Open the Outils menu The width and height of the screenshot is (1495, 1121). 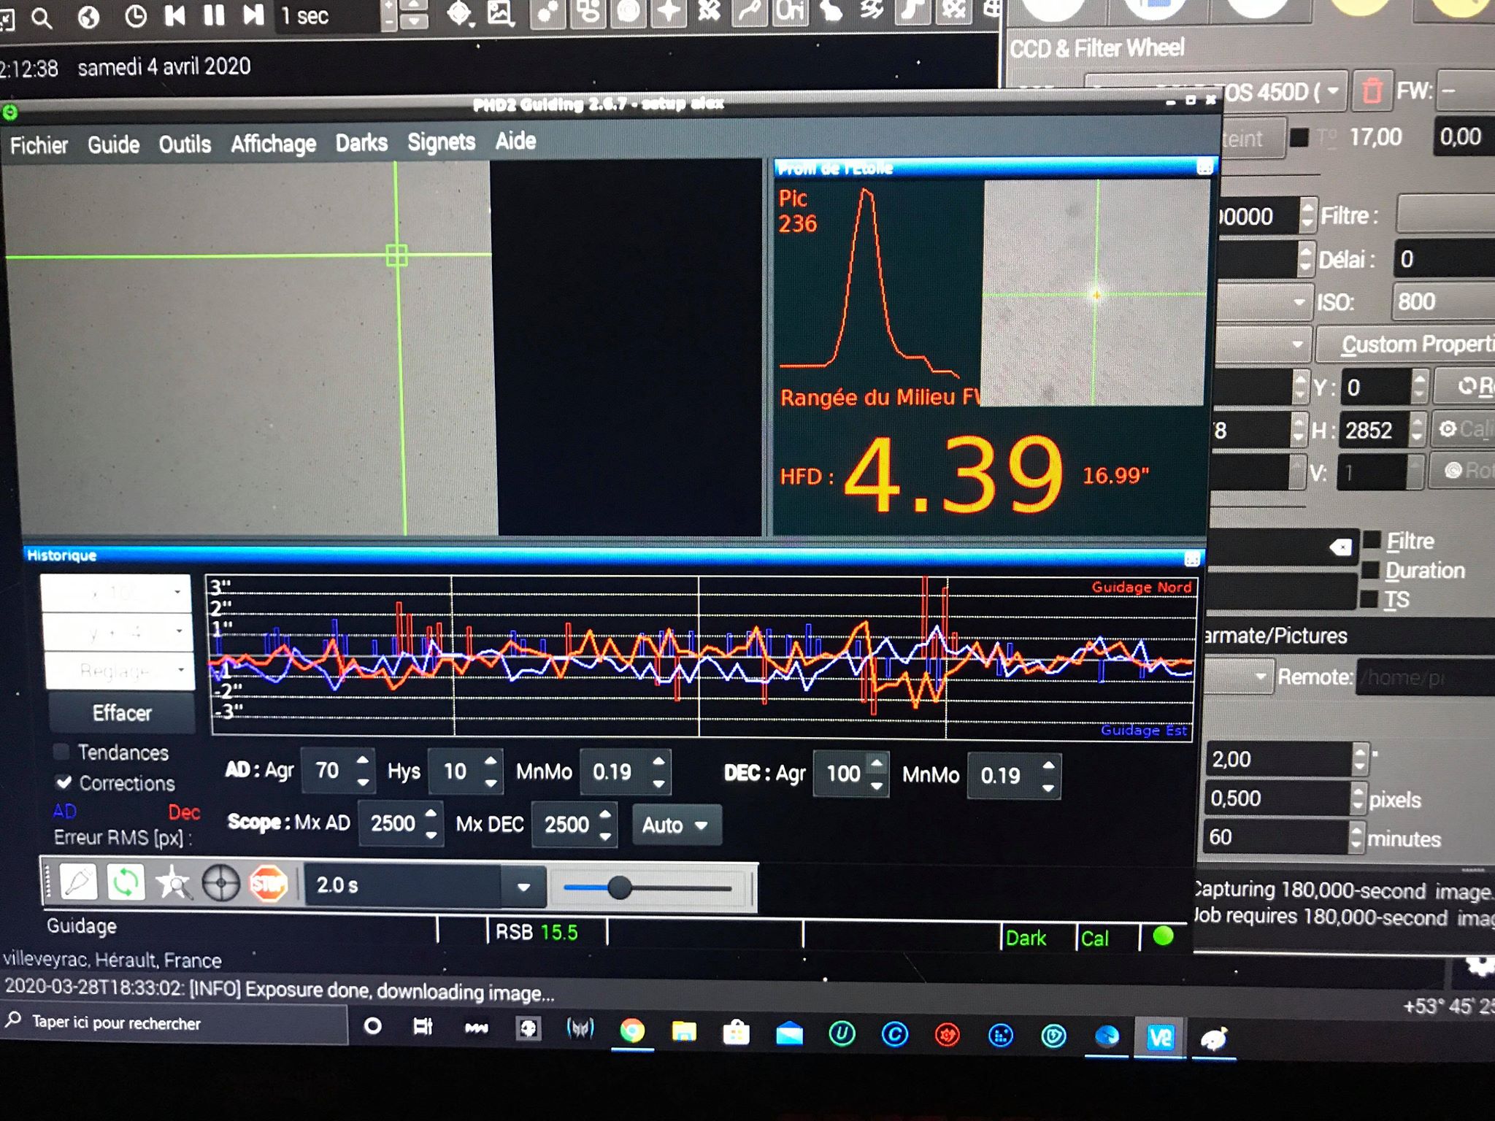click(185, 145)
